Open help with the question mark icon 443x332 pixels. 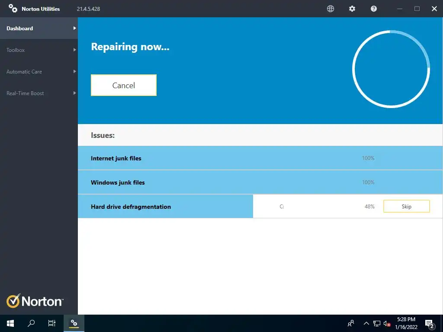tap(374, 9)
